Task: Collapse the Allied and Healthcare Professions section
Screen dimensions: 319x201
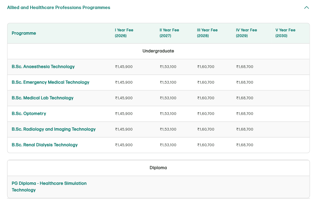Action: [x=307, y=7]
